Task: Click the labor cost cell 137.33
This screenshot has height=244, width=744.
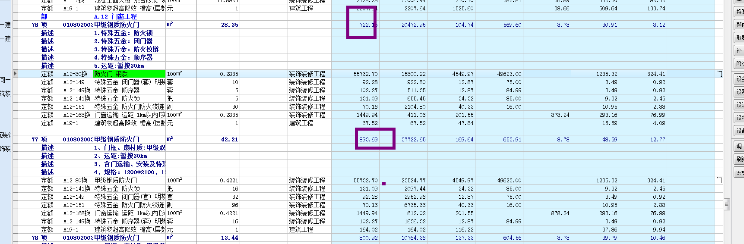Action: pyautogui.click(x=464, y=238)
